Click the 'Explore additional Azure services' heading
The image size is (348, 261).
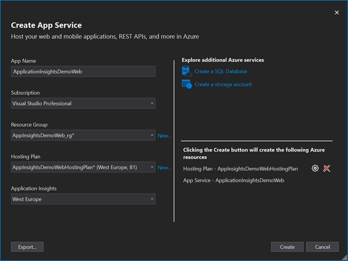(223, 60)
